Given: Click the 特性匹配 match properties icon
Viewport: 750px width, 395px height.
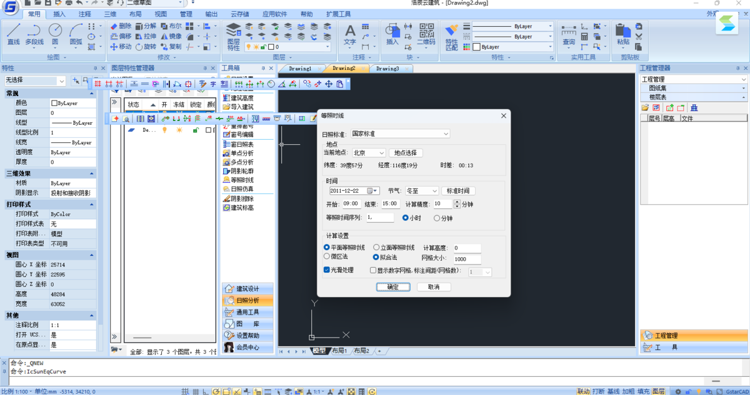Looking at the screenshot, I should pos(451,37).
